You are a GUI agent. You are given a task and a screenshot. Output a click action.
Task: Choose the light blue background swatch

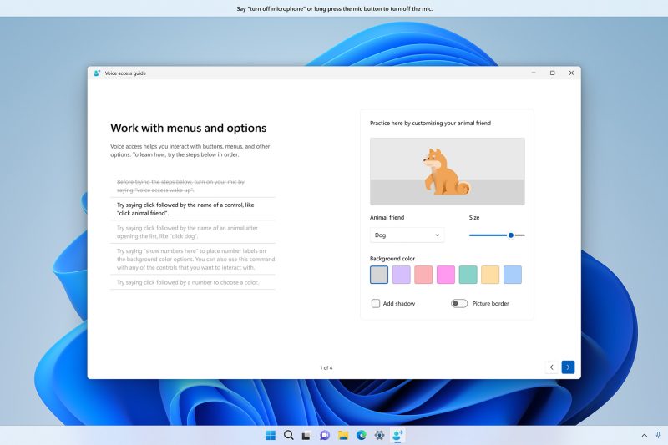point(513,275)
